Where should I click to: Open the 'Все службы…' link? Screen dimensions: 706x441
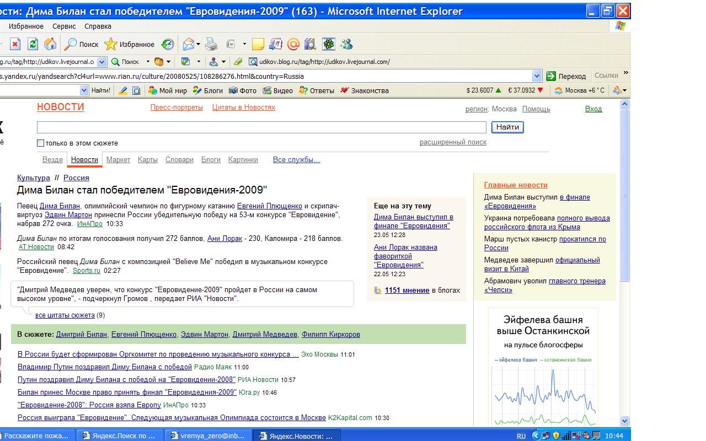pos(297,160)
